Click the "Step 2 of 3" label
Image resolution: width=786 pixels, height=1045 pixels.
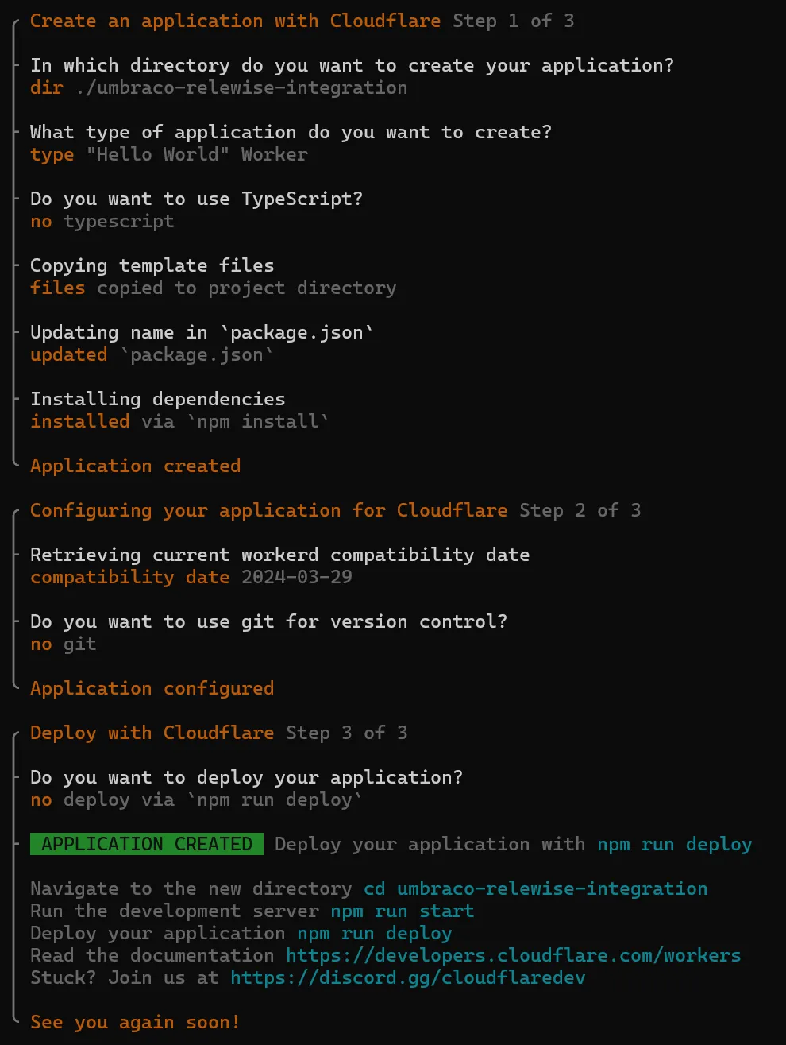pos(580,510)
